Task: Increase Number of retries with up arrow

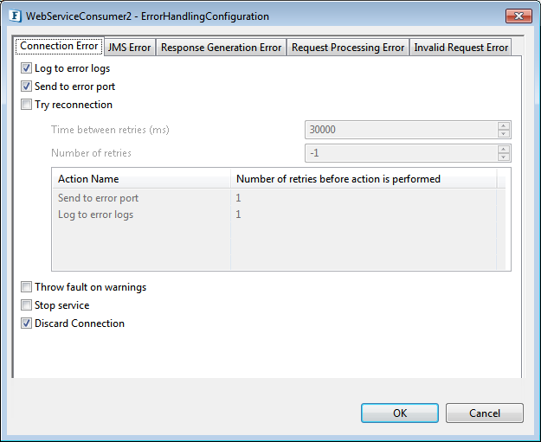Action: 504,150
